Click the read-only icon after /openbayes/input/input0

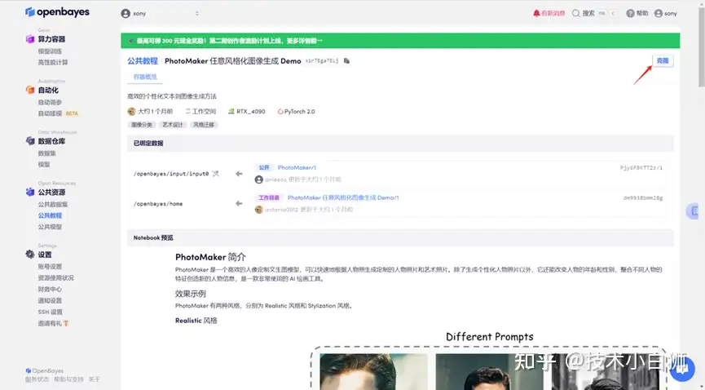[215, 174]
